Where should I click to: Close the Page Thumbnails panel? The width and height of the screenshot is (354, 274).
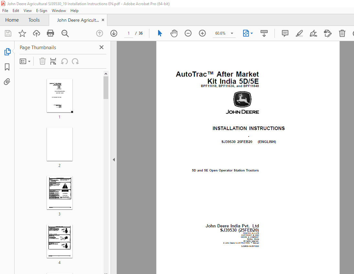[x=102, y=48]
